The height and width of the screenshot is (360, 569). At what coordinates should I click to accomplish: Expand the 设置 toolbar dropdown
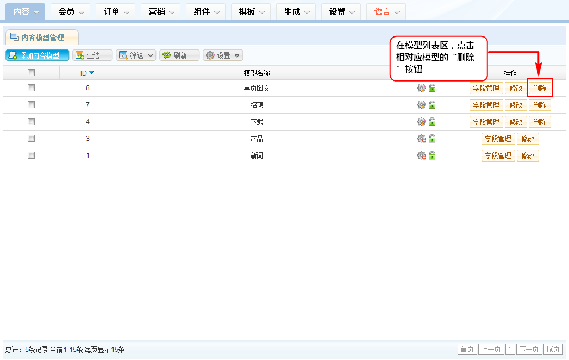(x=223, y=55)
